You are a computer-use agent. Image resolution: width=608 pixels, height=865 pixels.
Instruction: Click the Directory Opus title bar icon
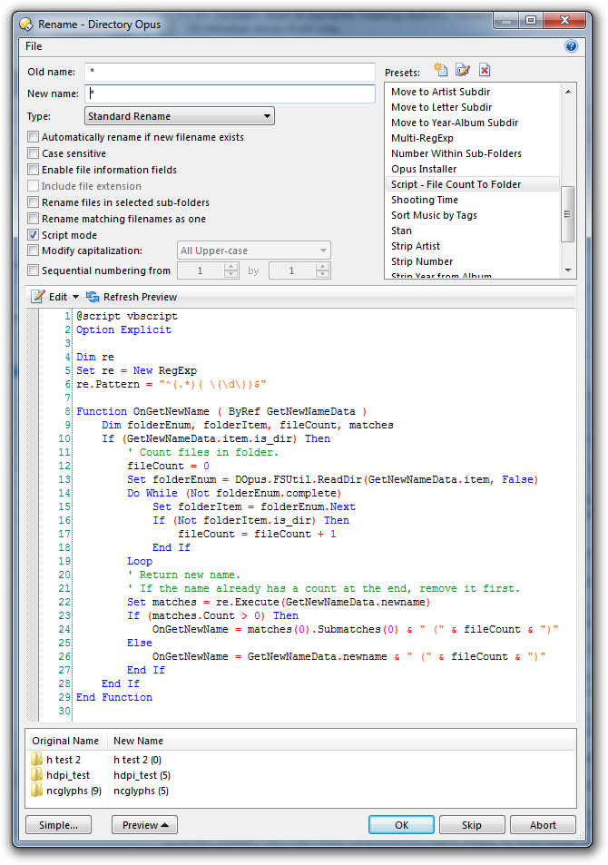pos(26,25)
